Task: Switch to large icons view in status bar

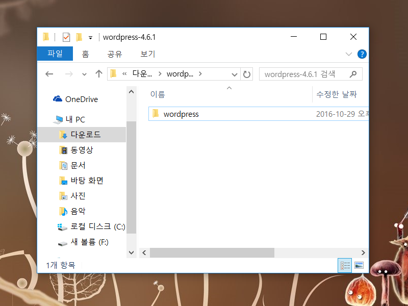Action: (x=359, y=265)
